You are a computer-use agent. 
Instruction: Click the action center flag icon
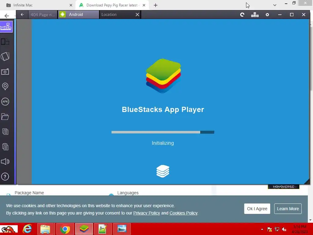click(270, 229)
